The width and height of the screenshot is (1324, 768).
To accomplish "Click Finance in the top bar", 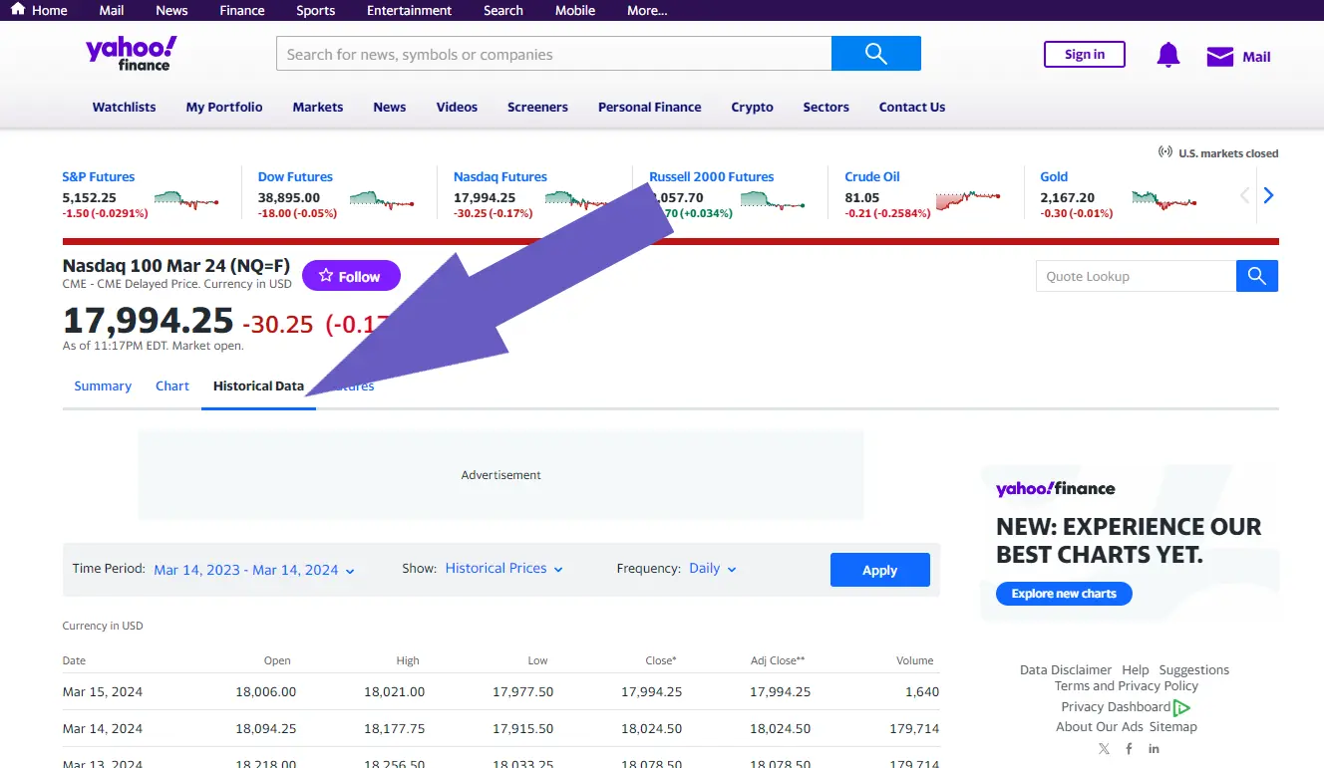I will 242,10.
